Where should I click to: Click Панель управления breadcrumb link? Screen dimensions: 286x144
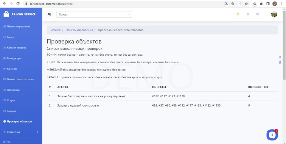tap(79, 30)
